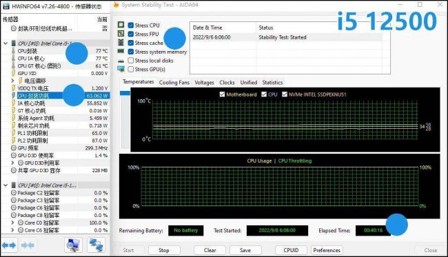Click the memory module icon beside Stress system memory
Image resolution: width=448 pixels, height=257 pixels.
coord(121,52)
